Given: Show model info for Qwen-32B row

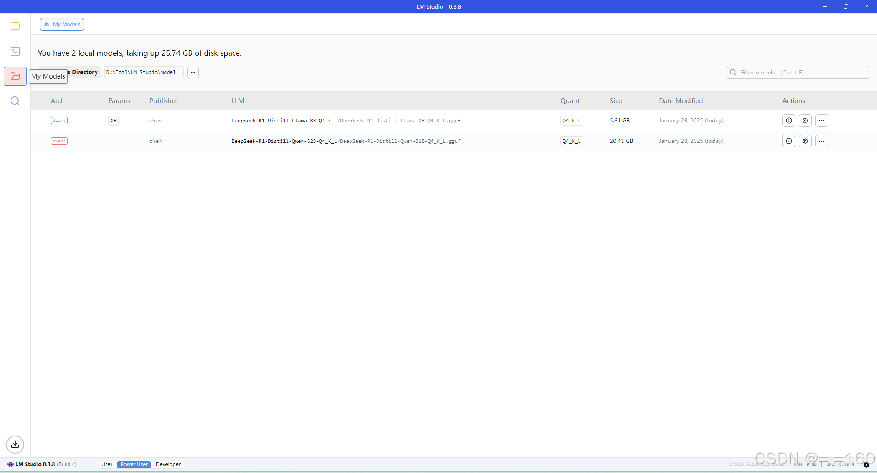Looking at the screenshot, I should 789,141.
